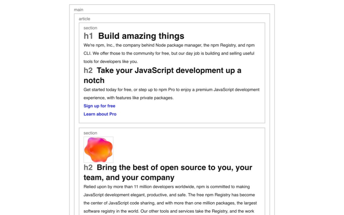Click the "article" element label
Image resolution: width=344 pixels, height=215 pixels.
(84, 19)
